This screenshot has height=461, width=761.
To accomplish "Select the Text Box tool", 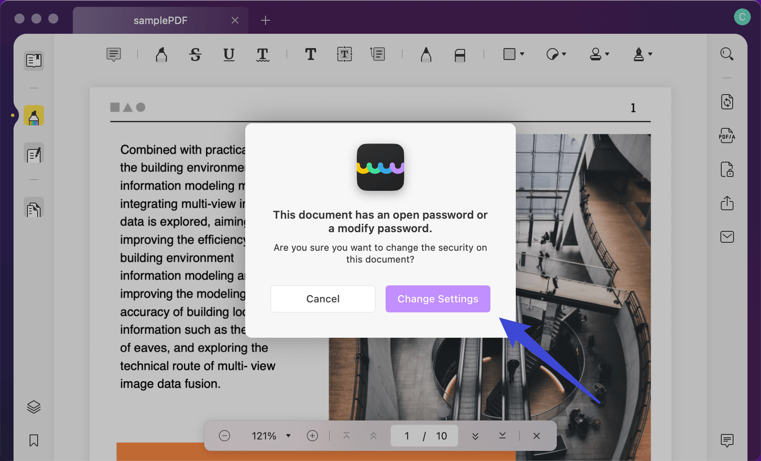I will point(345,54).
